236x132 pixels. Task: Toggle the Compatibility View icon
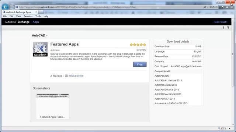pos(211,7)
